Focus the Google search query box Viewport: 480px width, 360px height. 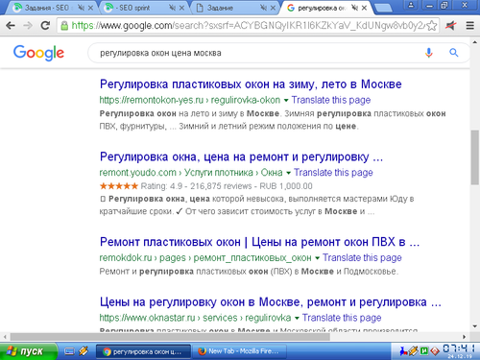point(256,53)
